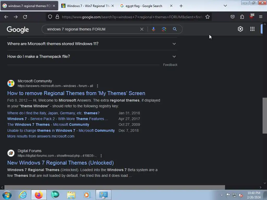Open Google apps grid
This screenshot has width=267, height=200.
tap(252, 29)
